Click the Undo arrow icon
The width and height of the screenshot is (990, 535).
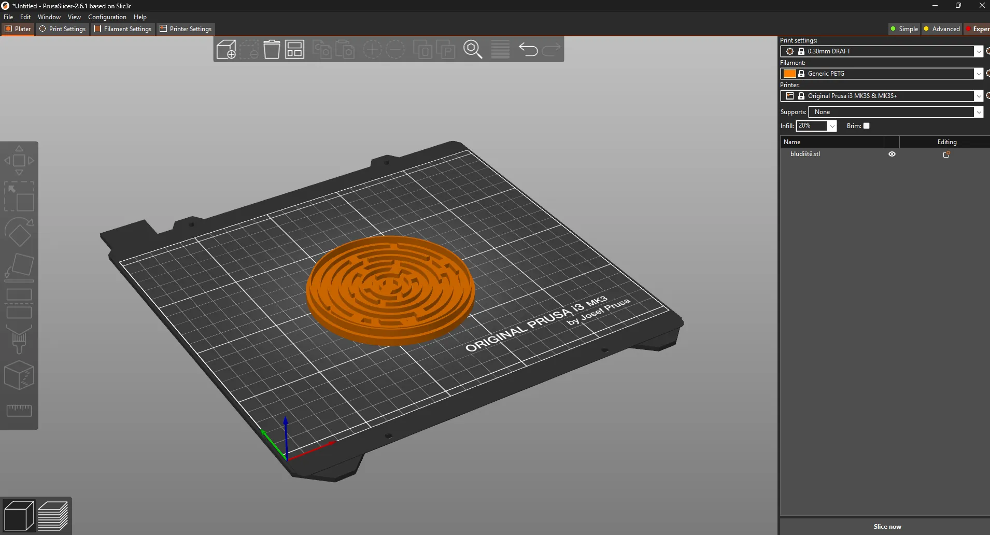coord(528,50)
